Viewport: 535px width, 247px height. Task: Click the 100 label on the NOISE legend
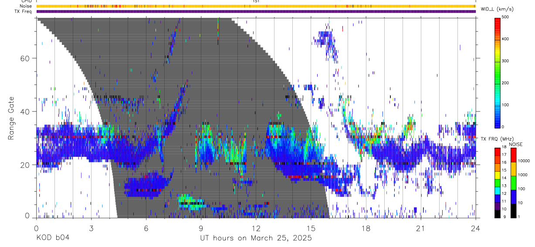click(x=522, y=189)
